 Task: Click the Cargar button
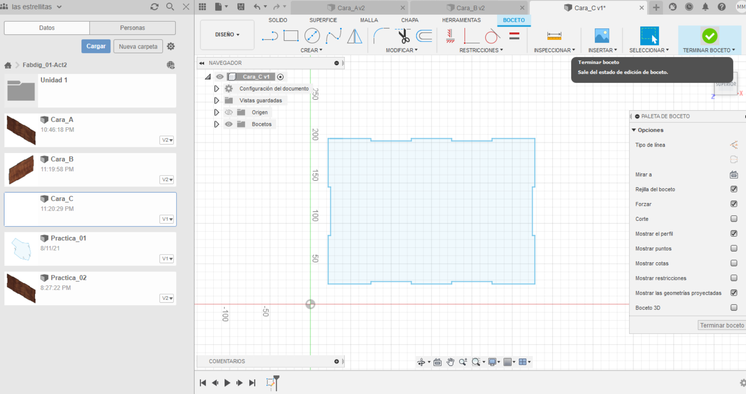(x=96, y=46)
